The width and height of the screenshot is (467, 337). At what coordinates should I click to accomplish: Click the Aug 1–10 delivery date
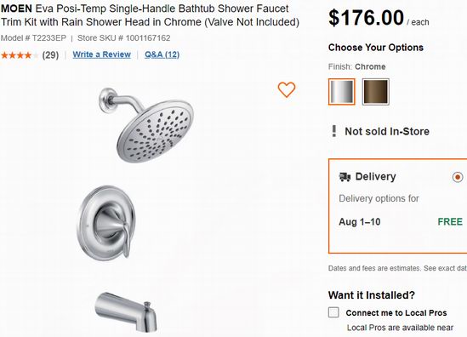pyautogui.click(x=360, y=222)
